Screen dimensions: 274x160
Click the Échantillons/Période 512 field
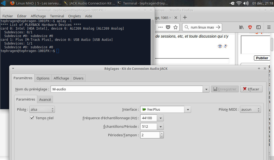(x=149, y=126)
